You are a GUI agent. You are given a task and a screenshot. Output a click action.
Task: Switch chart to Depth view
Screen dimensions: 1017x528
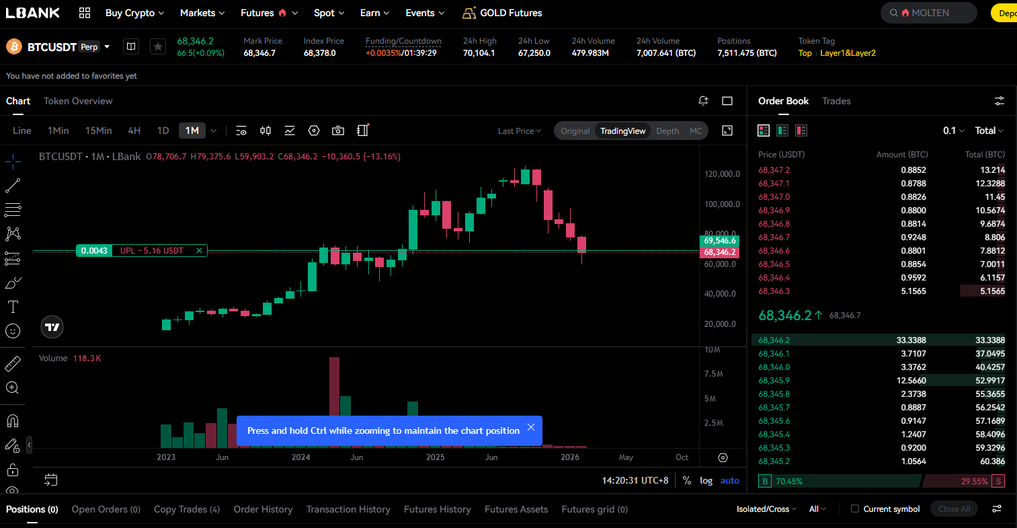point(667,131)
